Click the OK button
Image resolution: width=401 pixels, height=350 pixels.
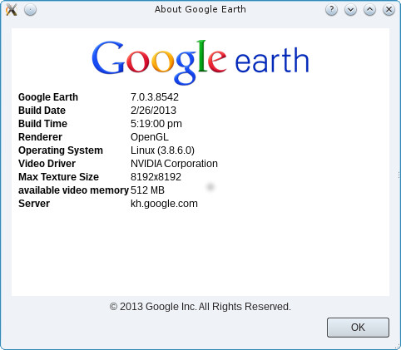click(358, 328)
